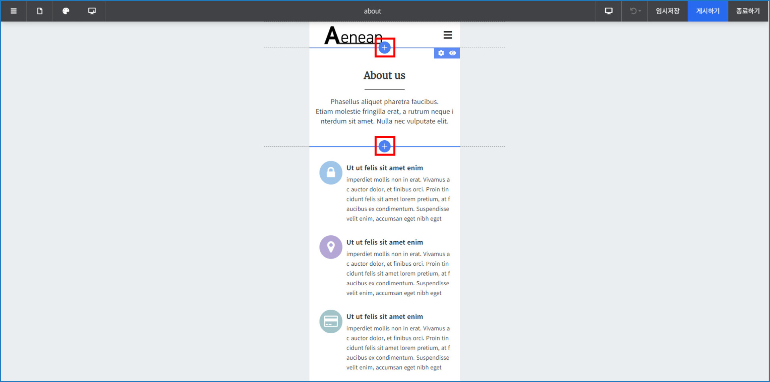770x382 pixels.
Task: Click the Aenean site logo
Action: coord(353,36)
